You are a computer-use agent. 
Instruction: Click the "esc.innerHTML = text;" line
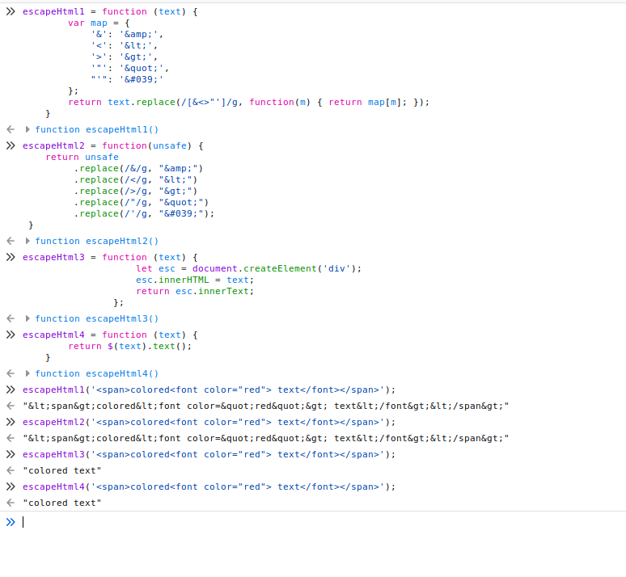(195, 280)
